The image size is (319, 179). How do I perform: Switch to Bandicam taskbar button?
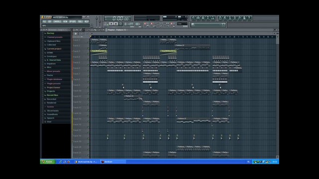click(x=113, y=162)
